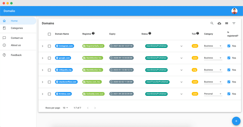Click the Categories bookmark icon
Screen dimensions: 243x127
tap(4, 28)
